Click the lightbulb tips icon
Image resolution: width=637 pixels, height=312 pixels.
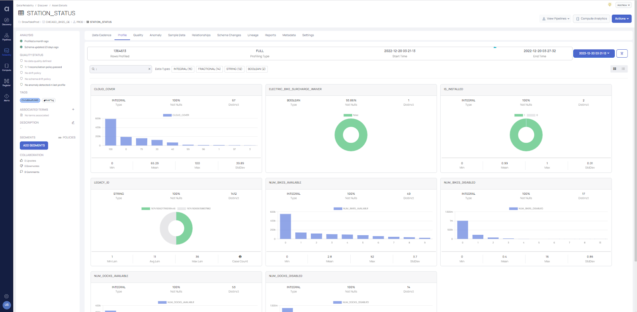[x=610, y=5]
